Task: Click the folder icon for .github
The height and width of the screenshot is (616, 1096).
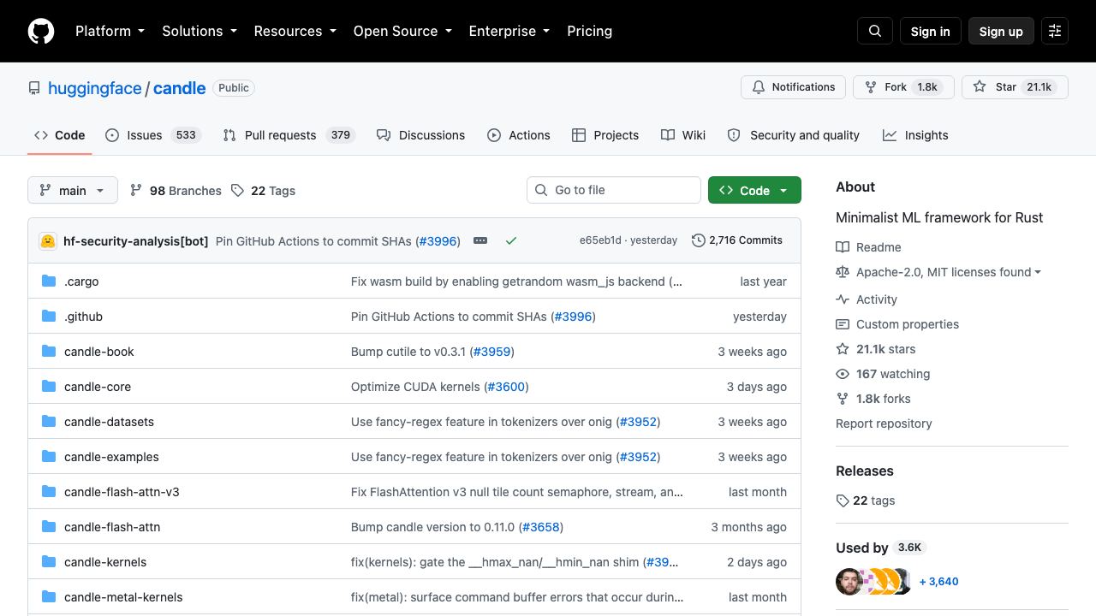Action: tap(49, 316)
